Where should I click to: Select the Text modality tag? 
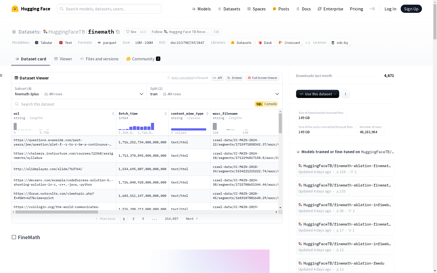tap(66, 43)
